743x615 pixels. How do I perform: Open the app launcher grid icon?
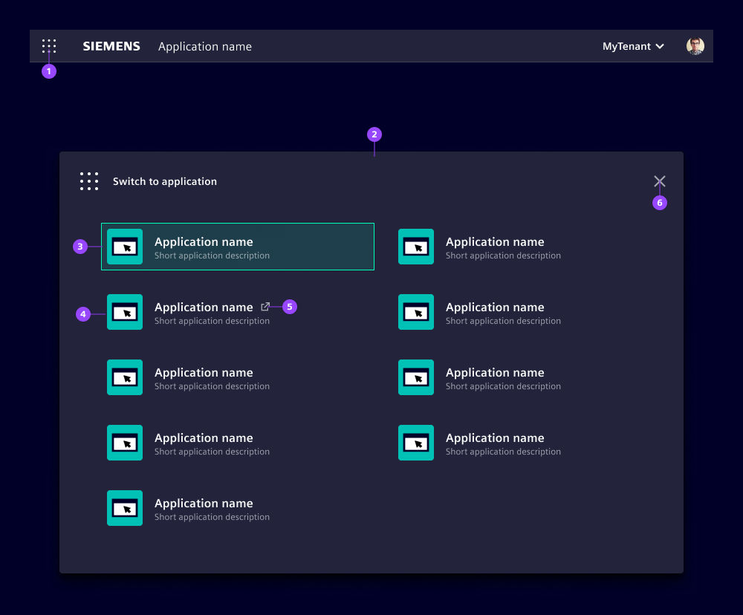click(48, 46)
